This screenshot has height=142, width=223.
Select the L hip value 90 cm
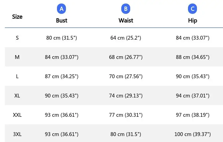[193, 76]
